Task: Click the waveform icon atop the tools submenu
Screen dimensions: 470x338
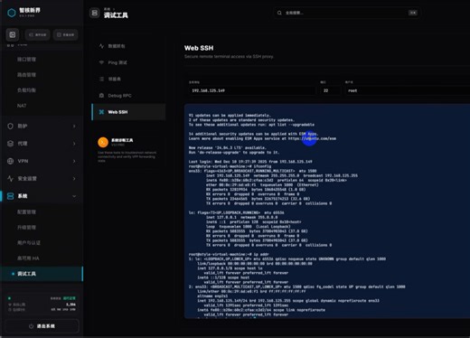Action: pyautogui.click(x=101, y=46)
